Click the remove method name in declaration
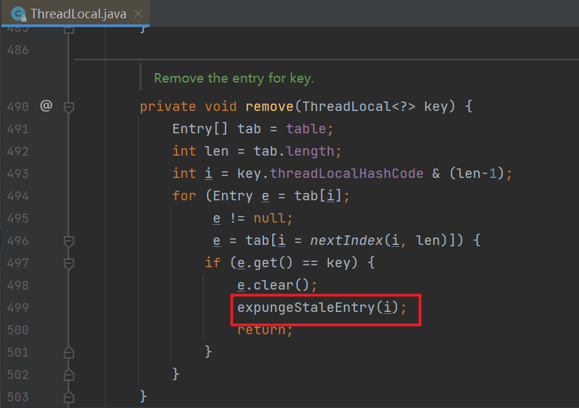Screen dimensions: 579x408 (272, 107)
